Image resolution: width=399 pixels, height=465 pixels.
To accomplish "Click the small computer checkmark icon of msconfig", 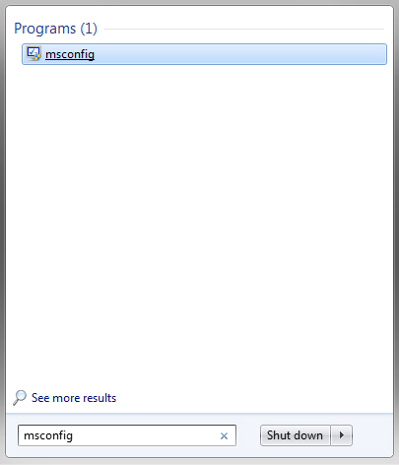I will pyautogui.click(x=33, y=54).
